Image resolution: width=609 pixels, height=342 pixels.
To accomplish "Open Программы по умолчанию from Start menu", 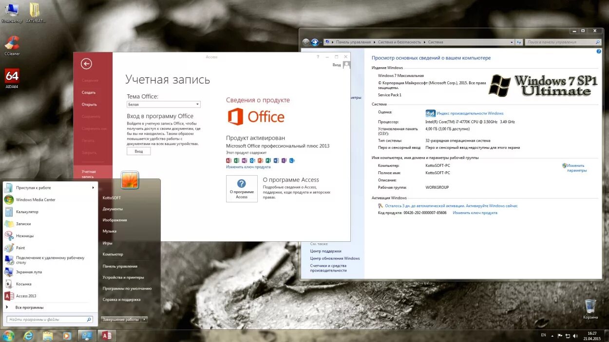I will pyautogui.click(x=127, y=288).
